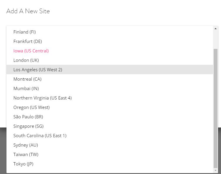Select the highlighted Iowa (US Central) option

click(x=31, y=51)
